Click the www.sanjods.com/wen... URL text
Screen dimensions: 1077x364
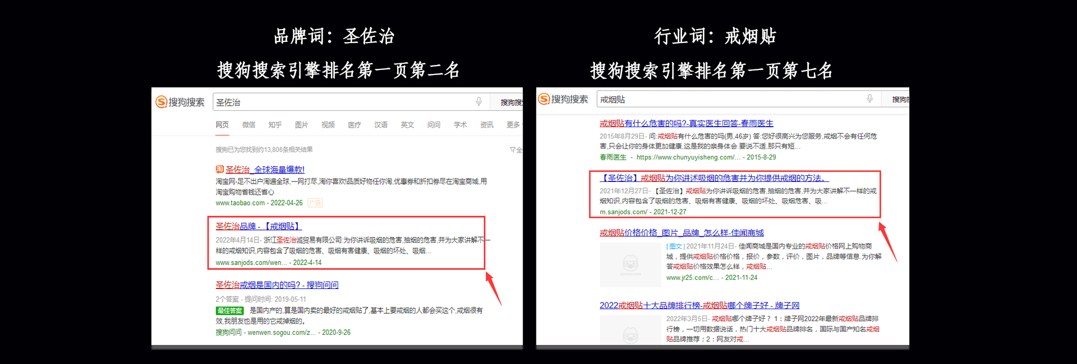251,263
